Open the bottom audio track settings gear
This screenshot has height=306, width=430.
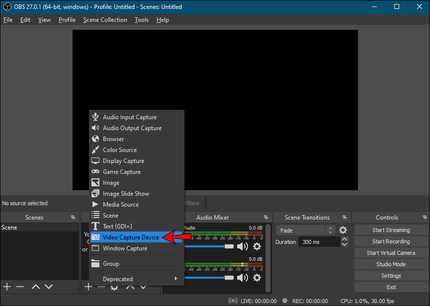tap(257, 277)
